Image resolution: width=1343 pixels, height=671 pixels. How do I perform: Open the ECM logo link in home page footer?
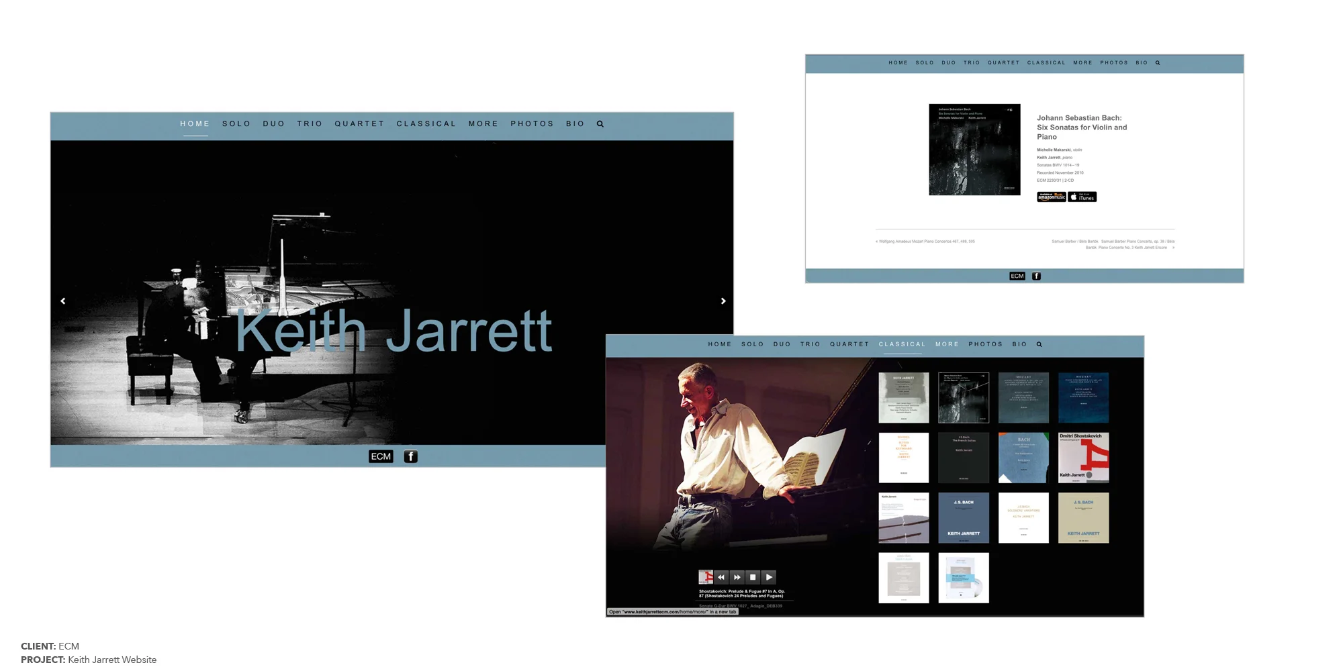point(381,456)
